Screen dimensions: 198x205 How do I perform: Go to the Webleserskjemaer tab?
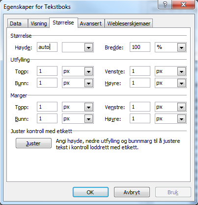(x=129, y=23)
